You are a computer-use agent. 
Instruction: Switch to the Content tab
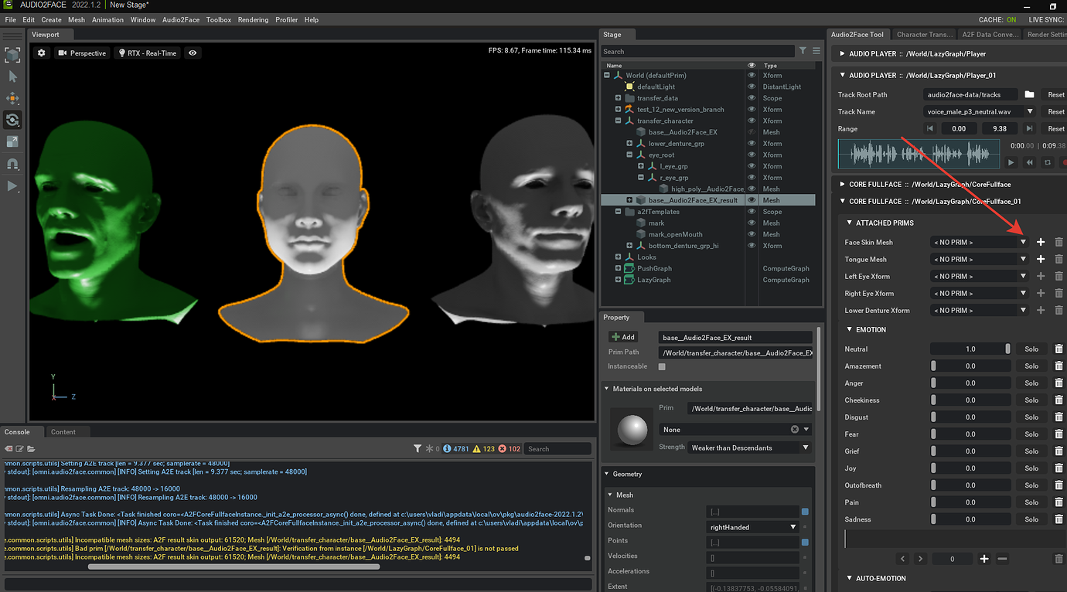tap(63, 432)
